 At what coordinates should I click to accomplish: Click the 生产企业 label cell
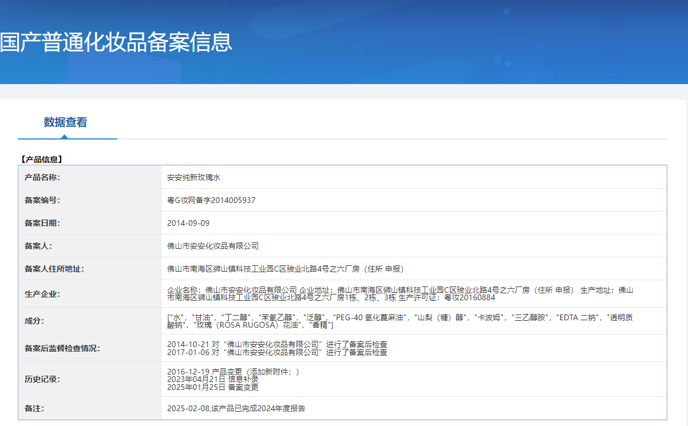pyautogui.click(x=90, y=294)
